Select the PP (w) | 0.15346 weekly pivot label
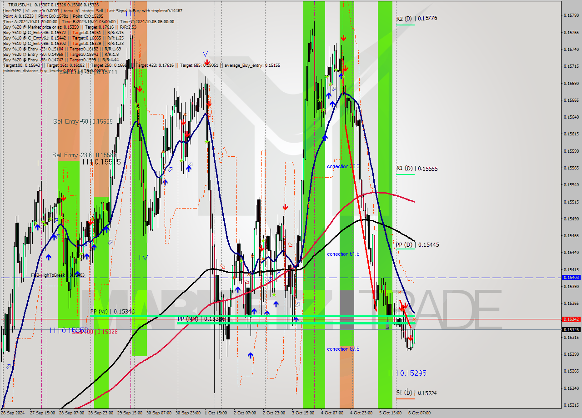 (x=112, y=311)
